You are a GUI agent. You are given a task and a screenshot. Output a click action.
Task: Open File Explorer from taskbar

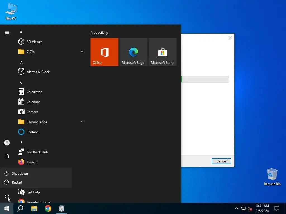[x=34, y=208]
